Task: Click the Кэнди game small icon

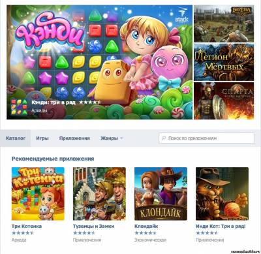Action: (20, 106)
